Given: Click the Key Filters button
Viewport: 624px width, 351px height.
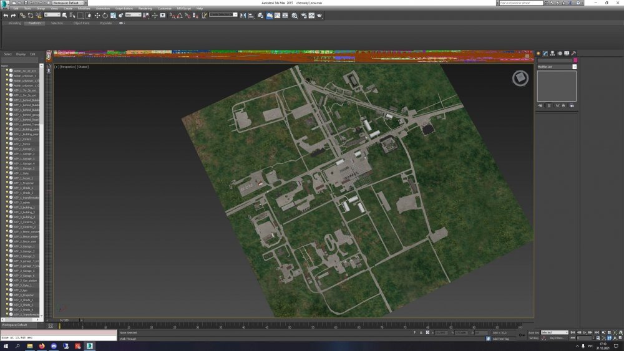Looking at the screenshot, I should (x=557, y=338).
